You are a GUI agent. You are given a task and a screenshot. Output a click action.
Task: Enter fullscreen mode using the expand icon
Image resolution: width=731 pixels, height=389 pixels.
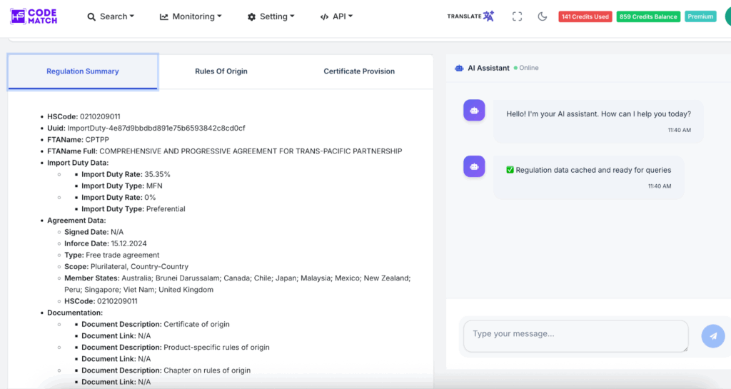pyautogui.click(x=517, y=16)
